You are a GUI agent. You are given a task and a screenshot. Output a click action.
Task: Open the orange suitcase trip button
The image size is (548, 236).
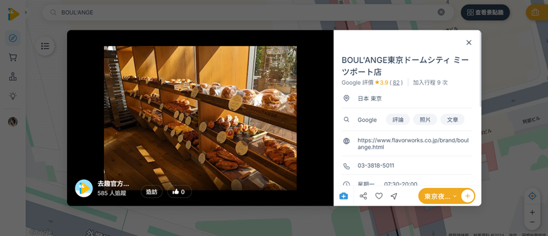point(535,13)
